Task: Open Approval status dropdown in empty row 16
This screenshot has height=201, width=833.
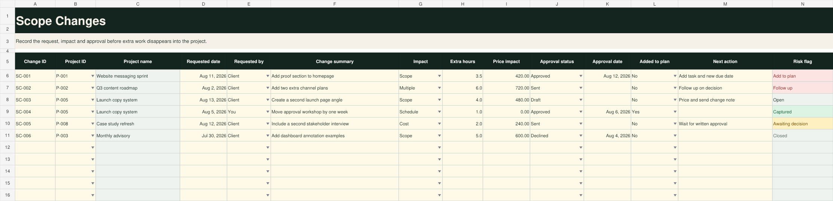Action: coord(581,195)
